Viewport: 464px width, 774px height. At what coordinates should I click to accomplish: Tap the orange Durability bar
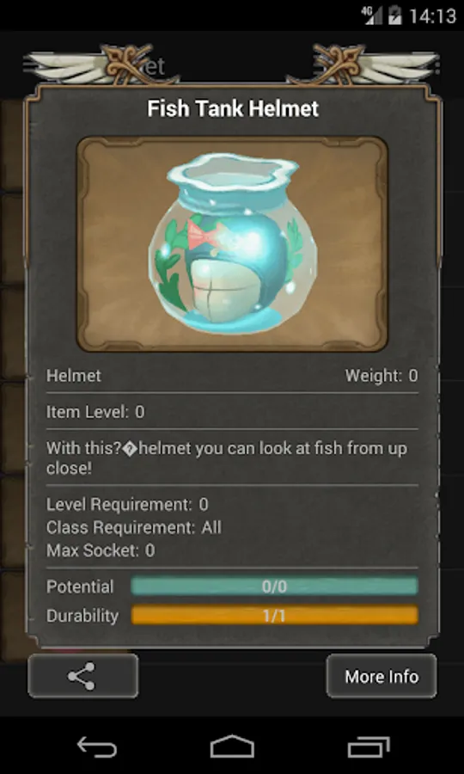coord(274,616)
